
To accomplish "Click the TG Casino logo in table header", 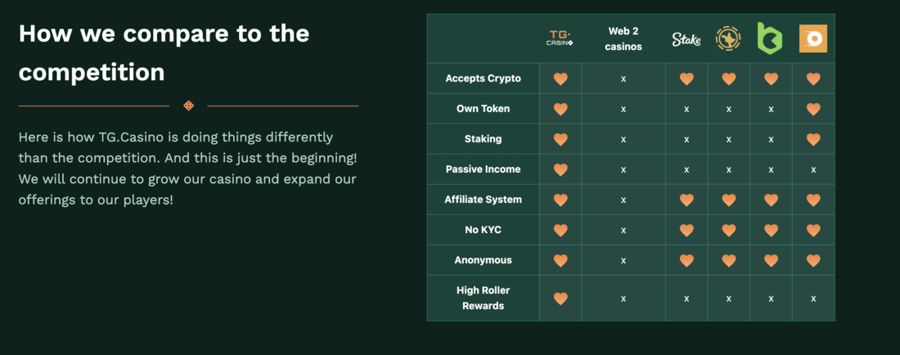I will coord(560,39).
